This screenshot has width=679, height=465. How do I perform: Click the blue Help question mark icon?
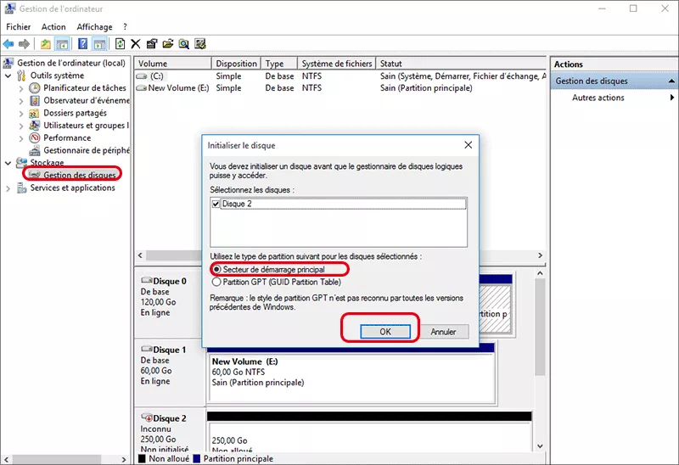pos(83,43)
